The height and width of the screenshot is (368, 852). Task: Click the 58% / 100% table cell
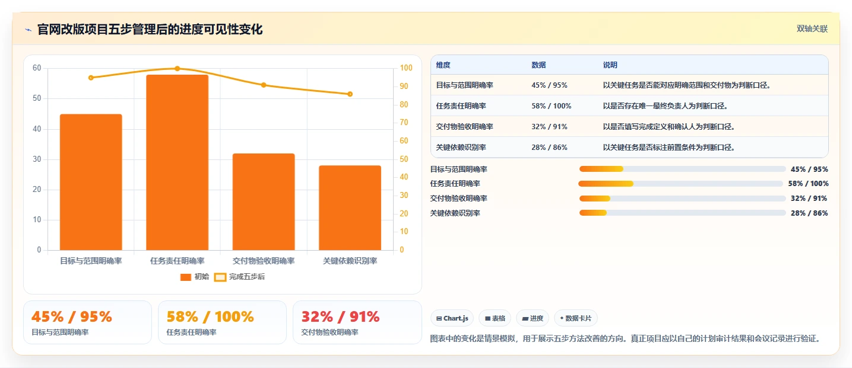551,106
